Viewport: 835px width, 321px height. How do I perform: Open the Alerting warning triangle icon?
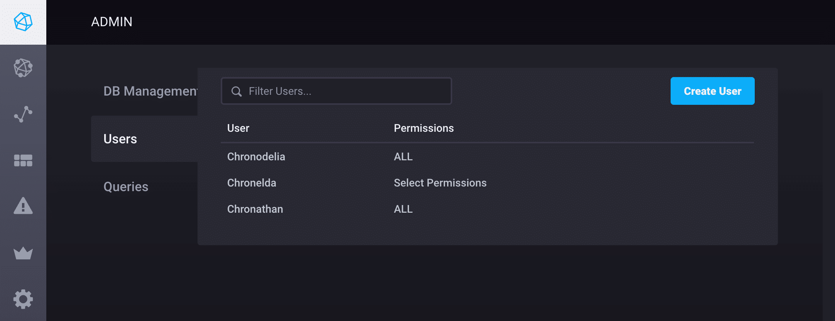click(x=23, y=206)
